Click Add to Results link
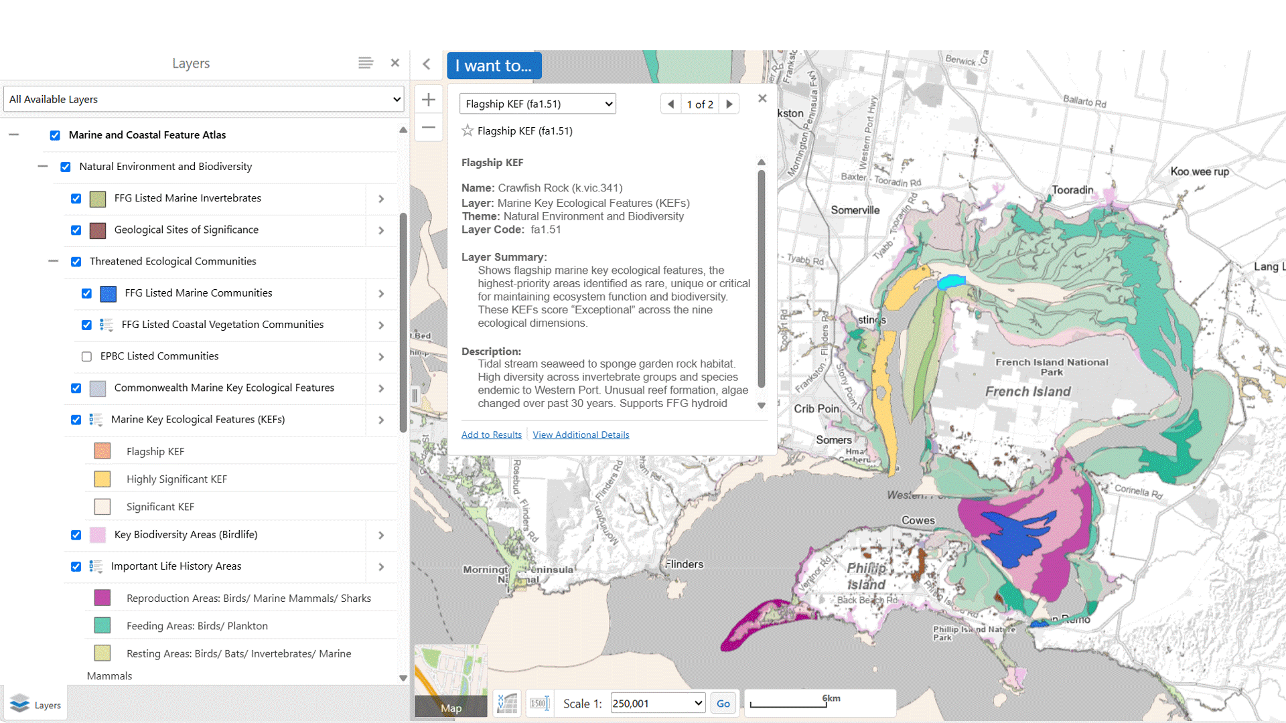1286x723 pixels. coord(491,434)
